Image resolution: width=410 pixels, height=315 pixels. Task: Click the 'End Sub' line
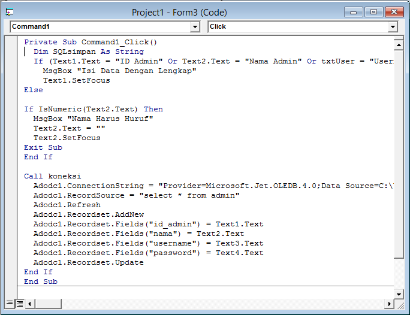[x=41, y=281]
